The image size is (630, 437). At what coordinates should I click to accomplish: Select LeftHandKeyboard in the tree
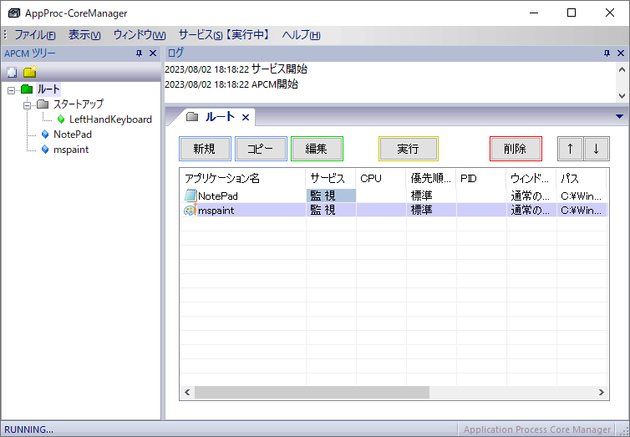tap(110, 119)
